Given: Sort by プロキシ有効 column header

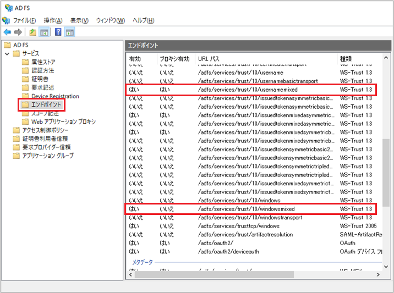Looking at the screenshot, I should [176, 59].
